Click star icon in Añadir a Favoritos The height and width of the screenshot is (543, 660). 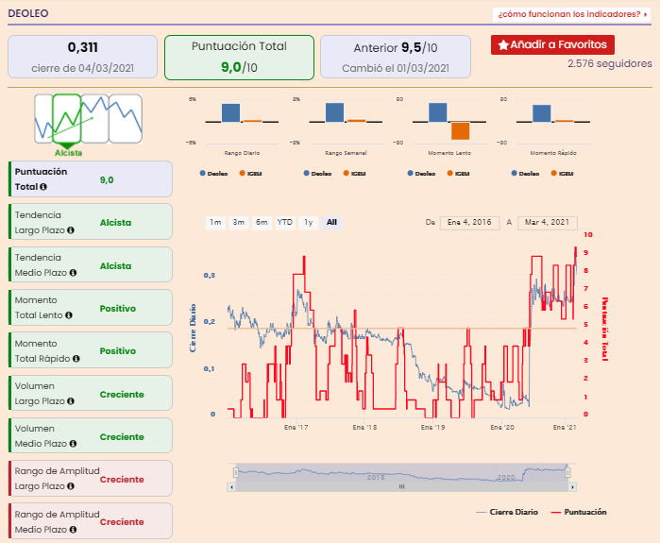tap(503, 44)
